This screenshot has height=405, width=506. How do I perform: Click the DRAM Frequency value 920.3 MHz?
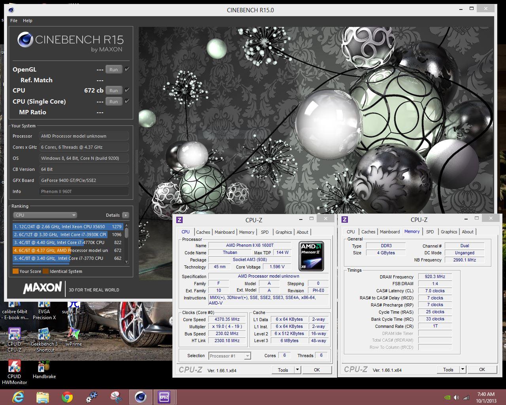point(435,276)
